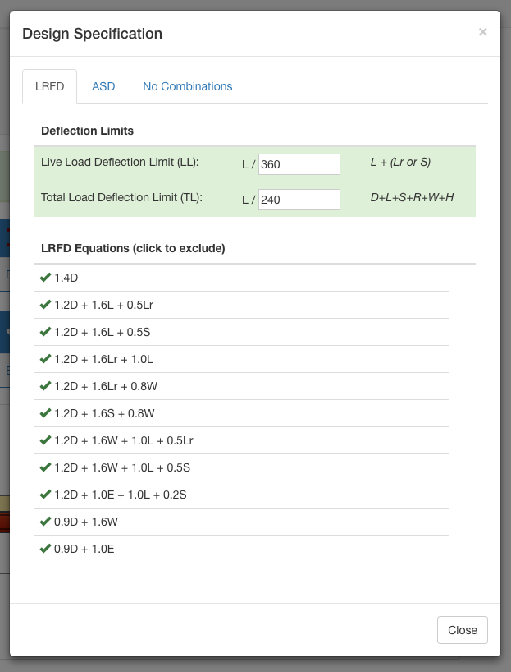Toggle equation 1.2D + 1.6W + 1.0L + 0.5Lr
This screenshot has width=511, height=672.
tap(242, 440)
